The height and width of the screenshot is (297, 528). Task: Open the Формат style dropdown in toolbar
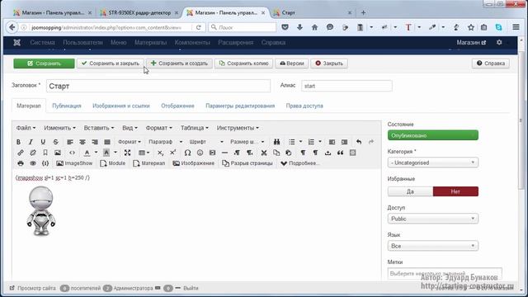pos(130,142)
